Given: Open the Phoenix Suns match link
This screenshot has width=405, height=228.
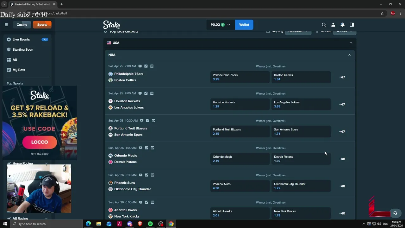Looking at the screenshot, I should pos(124,183).
